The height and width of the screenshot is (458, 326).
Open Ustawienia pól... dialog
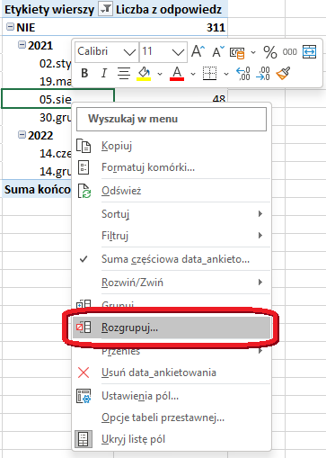[x=172, y=396]
